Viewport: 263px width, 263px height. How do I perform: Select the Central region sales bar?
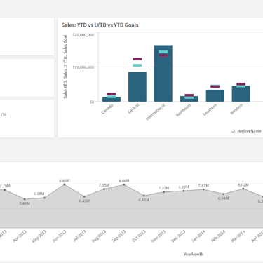(x=137, y=87)
